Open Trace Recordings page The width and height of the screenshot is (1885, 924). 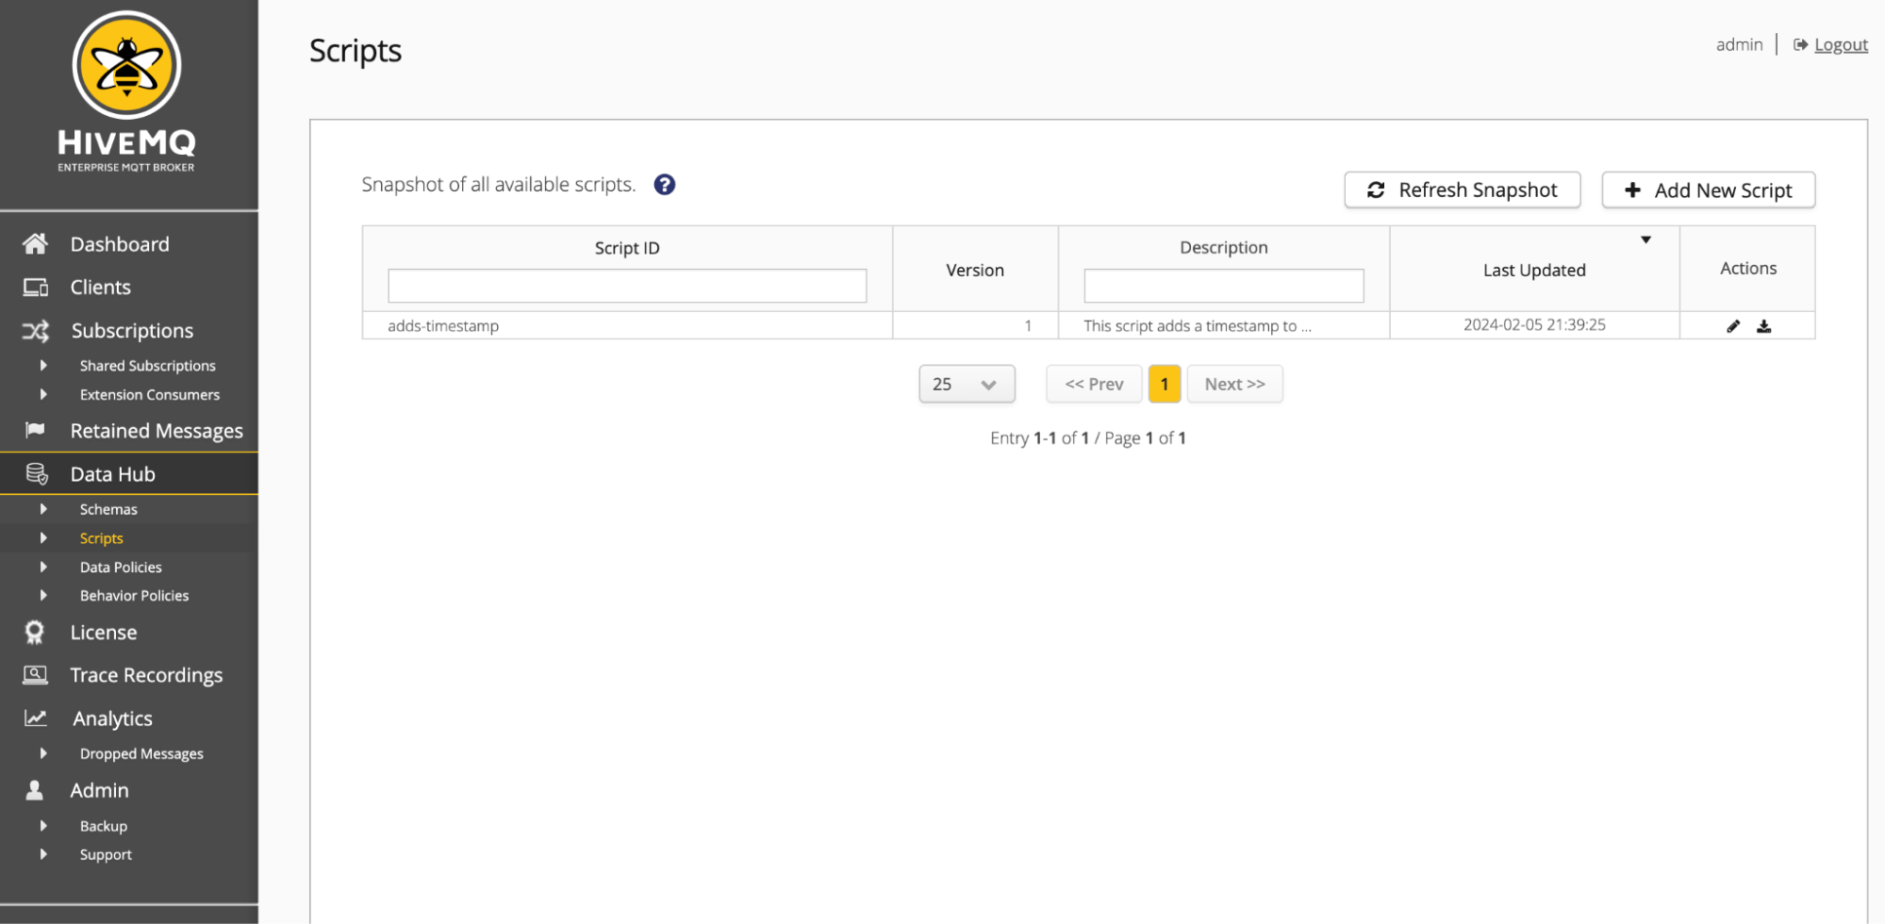pyautogui.click(x=146, y=675)
